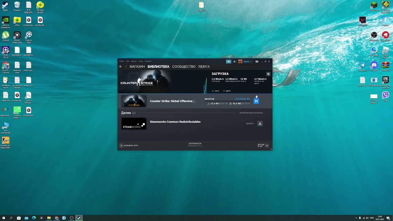Image resolution: width=393 pixels, height=221 pixels.
Task: Open Roblox Player shortcut
Action: [x=386, y=52]
